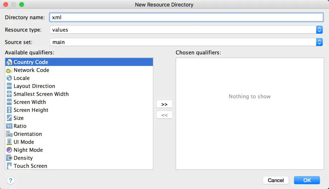Click the Smallest Screen Width icon

[x=9, y=94]
